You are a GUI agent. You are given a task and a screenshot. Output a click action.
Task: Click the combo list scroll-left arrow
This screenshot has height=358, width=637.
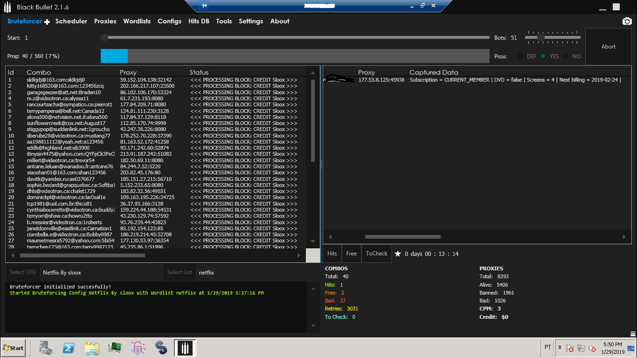(13, 255)
